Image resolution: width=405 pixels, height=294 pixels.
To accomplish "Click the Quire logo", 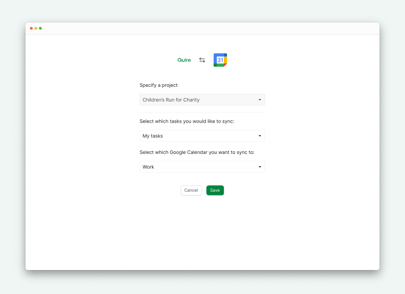I will click(184, 60).
